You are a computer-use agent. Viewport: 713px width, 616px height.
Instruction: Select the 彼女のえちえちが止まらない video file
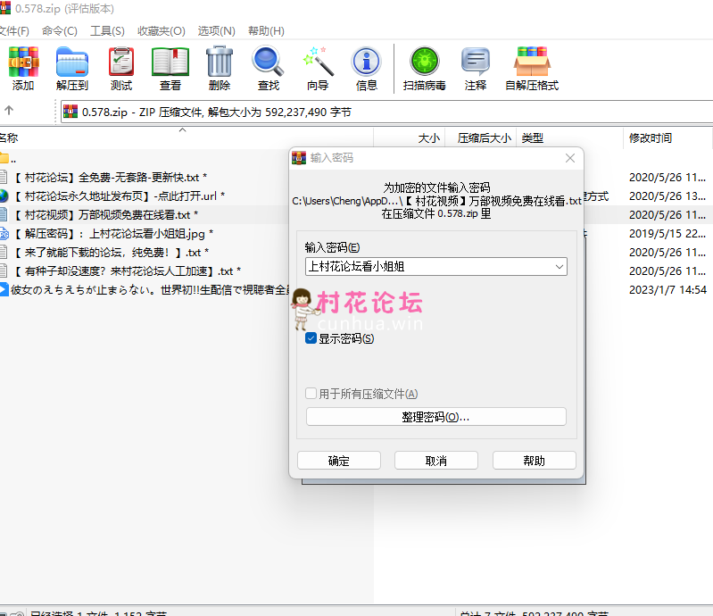(149, 290)
